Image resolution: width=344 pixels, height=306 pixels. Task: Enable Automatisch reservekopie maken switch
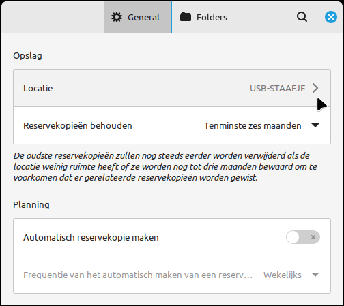pyautogui.click(x=303, y=237)
